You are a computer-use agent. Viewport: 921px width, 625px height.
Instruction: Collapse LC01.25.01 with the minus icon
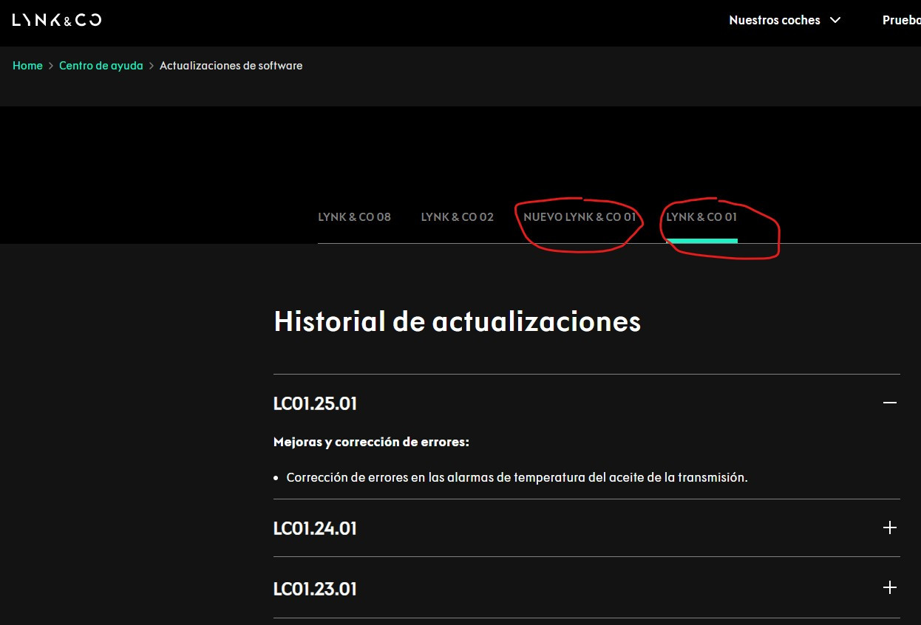click(890, 403)
